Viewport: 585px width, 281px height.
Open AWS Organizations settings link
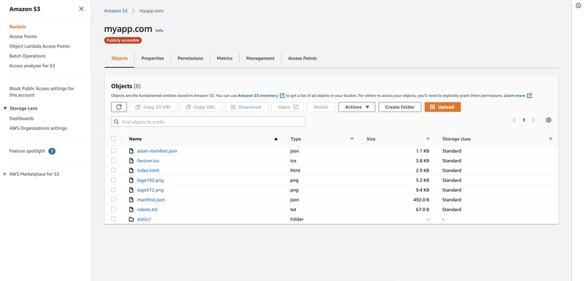pos(38,128)
